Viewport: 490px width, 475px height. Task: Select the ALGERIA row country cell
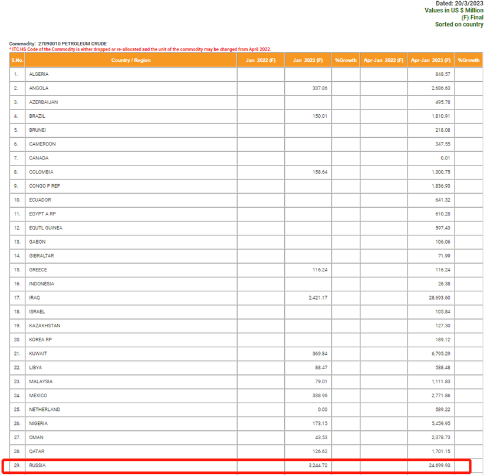click(x=39, y=74)
